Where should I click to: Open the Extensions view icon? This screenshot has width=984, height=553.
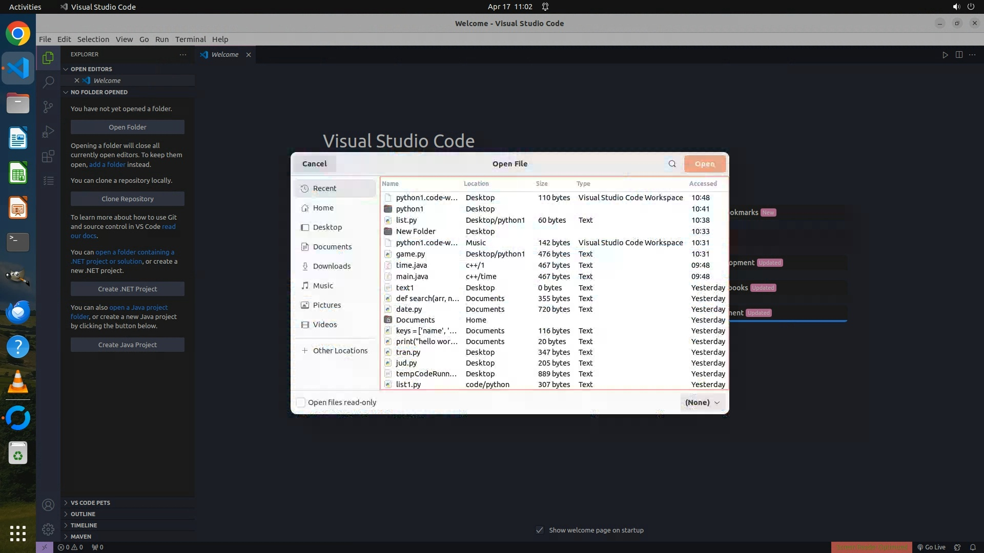pos(48,156)
